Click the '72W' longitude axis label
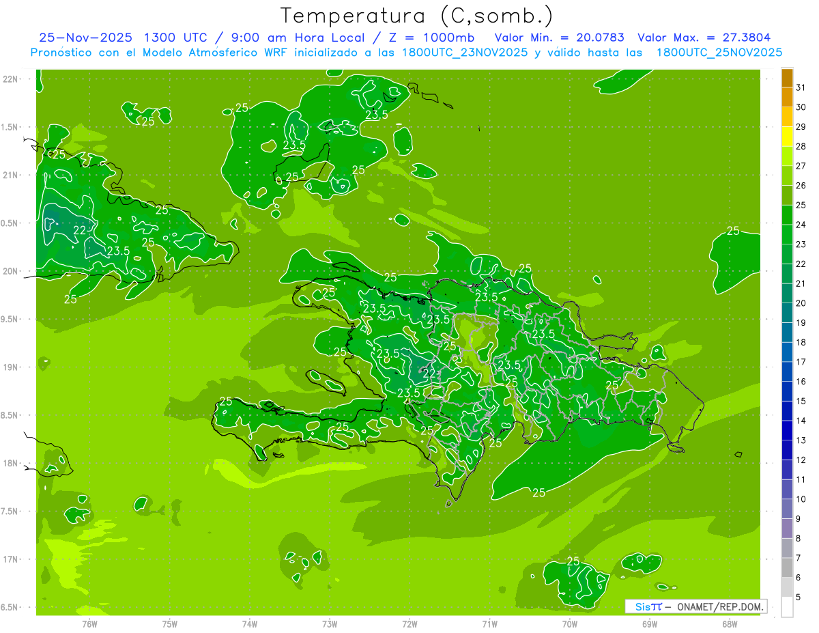This screenshot has width=819, height=633. click(410, 623)
